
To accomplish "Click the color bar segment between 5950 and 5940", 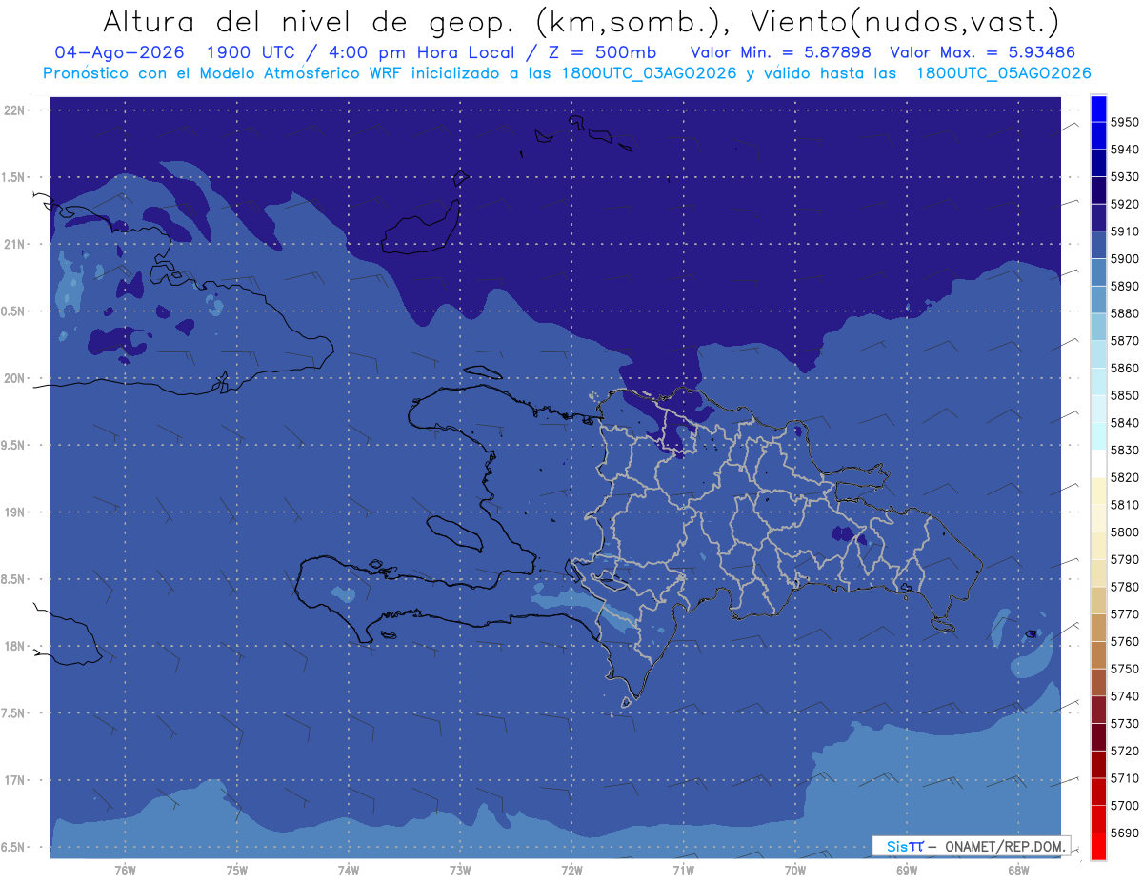I will (1098, 136).
